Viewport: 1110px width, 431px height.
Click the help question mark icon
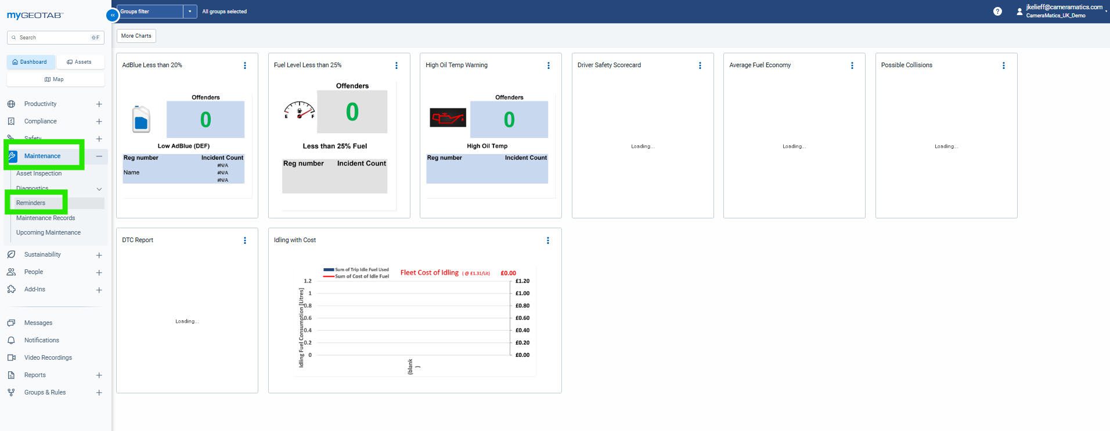(997, 12)
